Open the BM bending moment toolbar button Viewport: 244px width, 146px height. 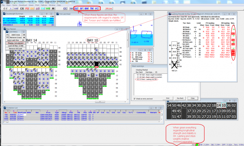click(x=87, y=9)
